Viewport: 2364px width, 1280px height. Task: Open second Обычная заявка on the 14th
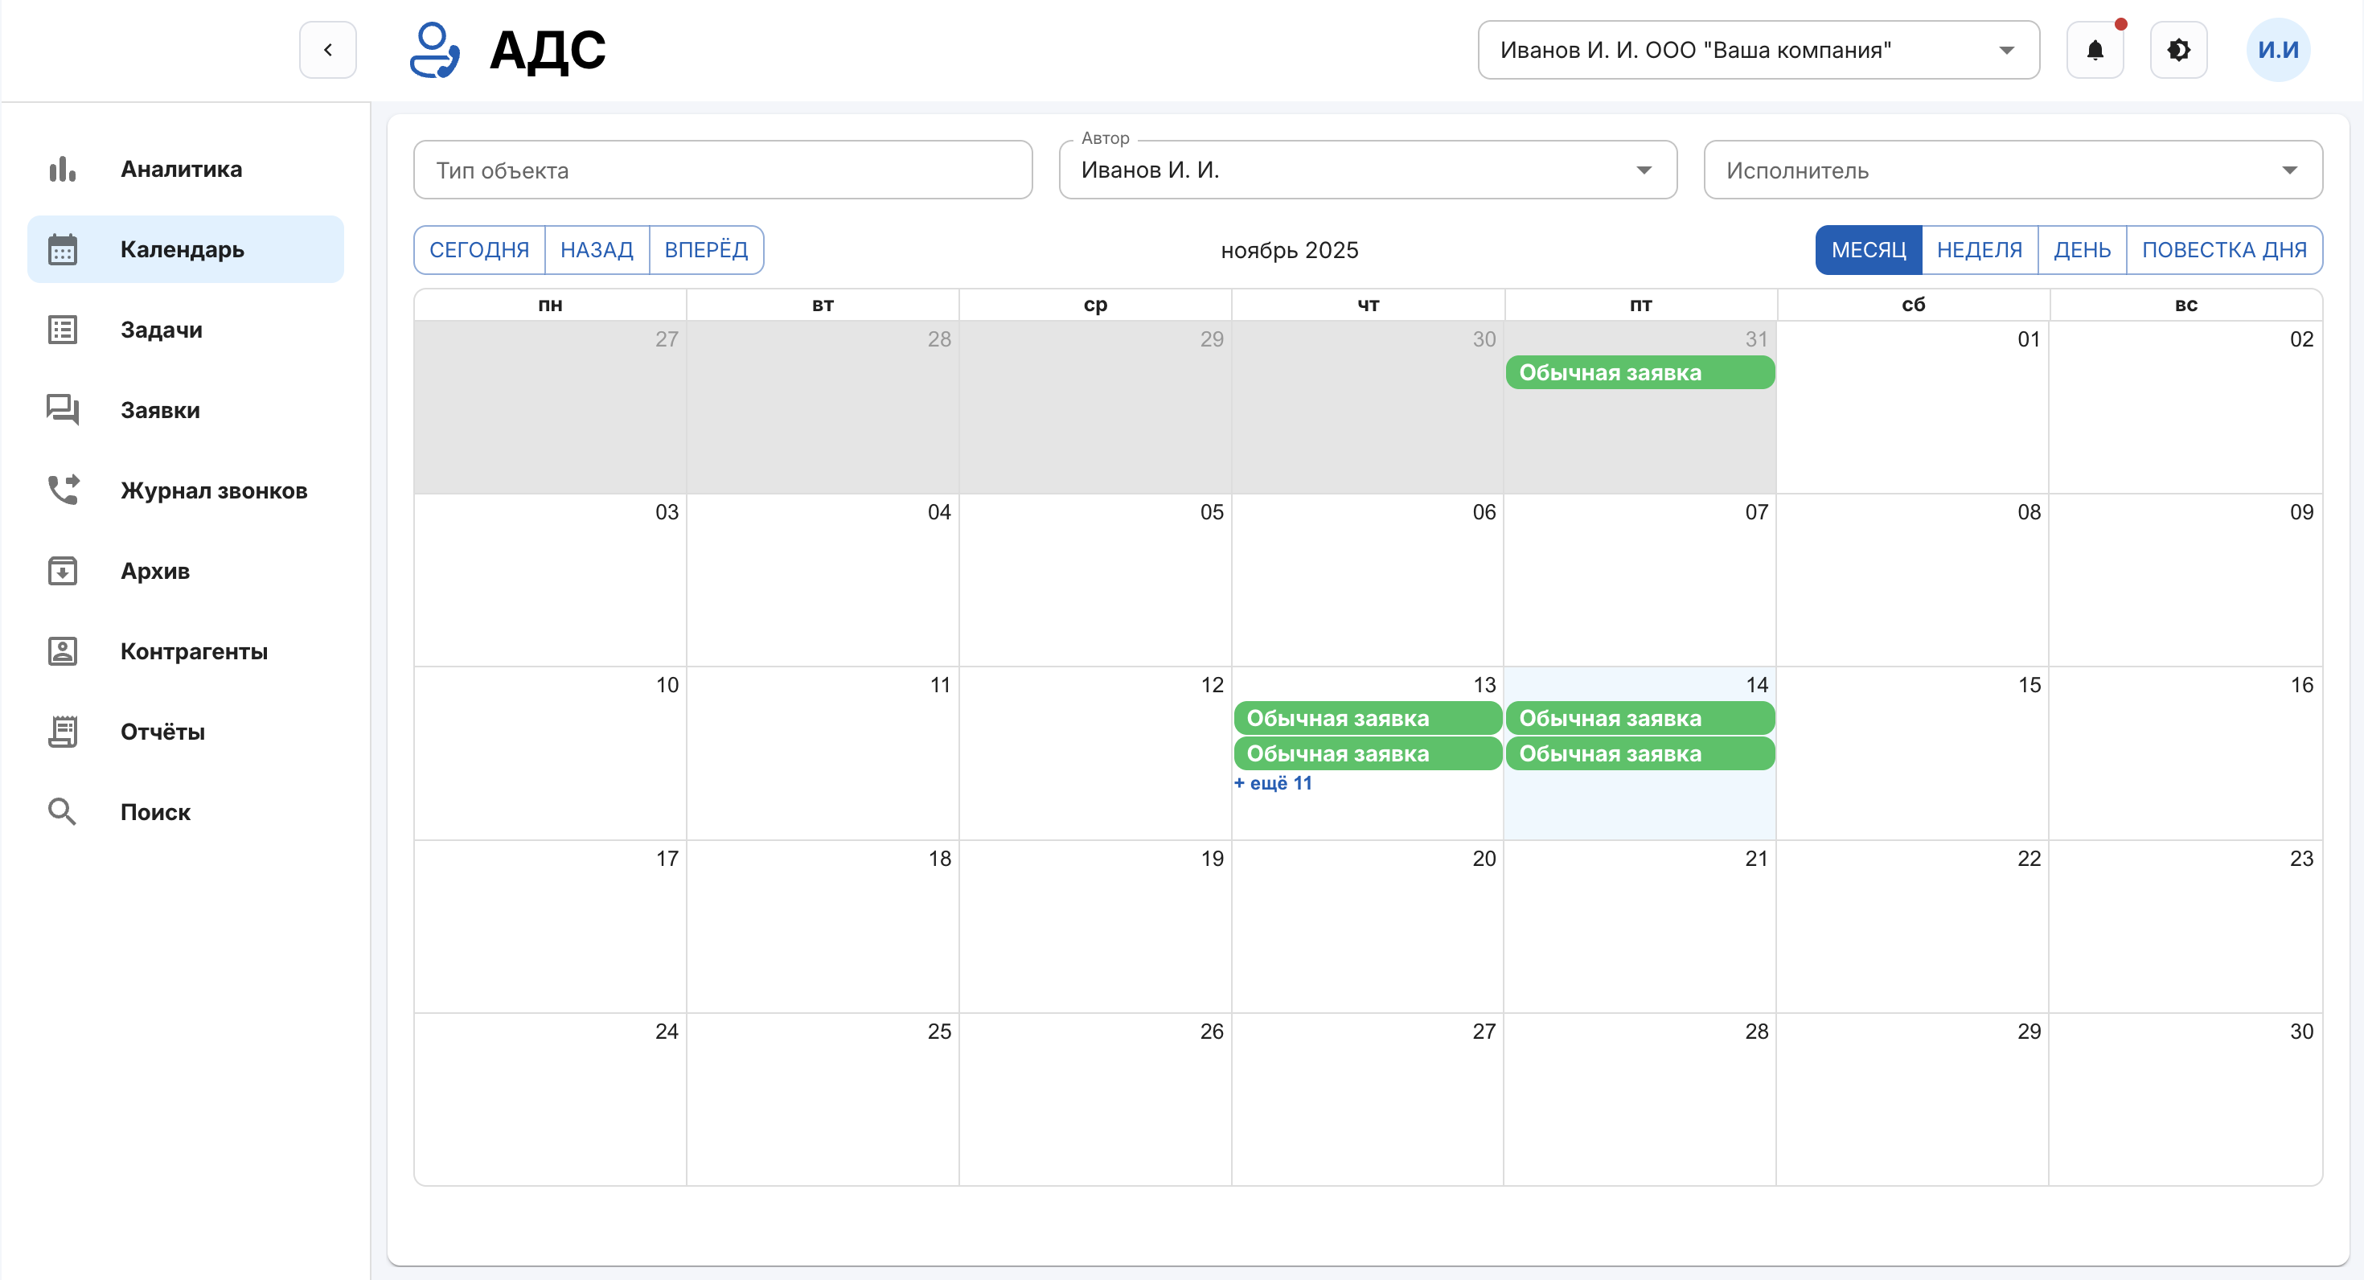(x=1640, y=753)
